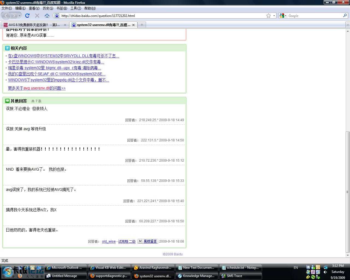
Task: Open link 瑞星杀毒 system32里 blqmc.dll
Action: [x=55, y=68]
